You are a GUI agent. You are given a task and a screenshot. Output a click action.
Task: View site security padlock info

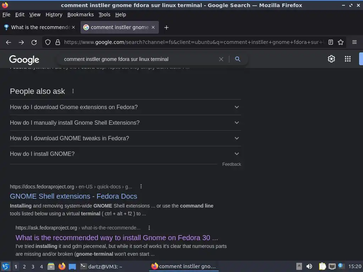pos(58,42)
